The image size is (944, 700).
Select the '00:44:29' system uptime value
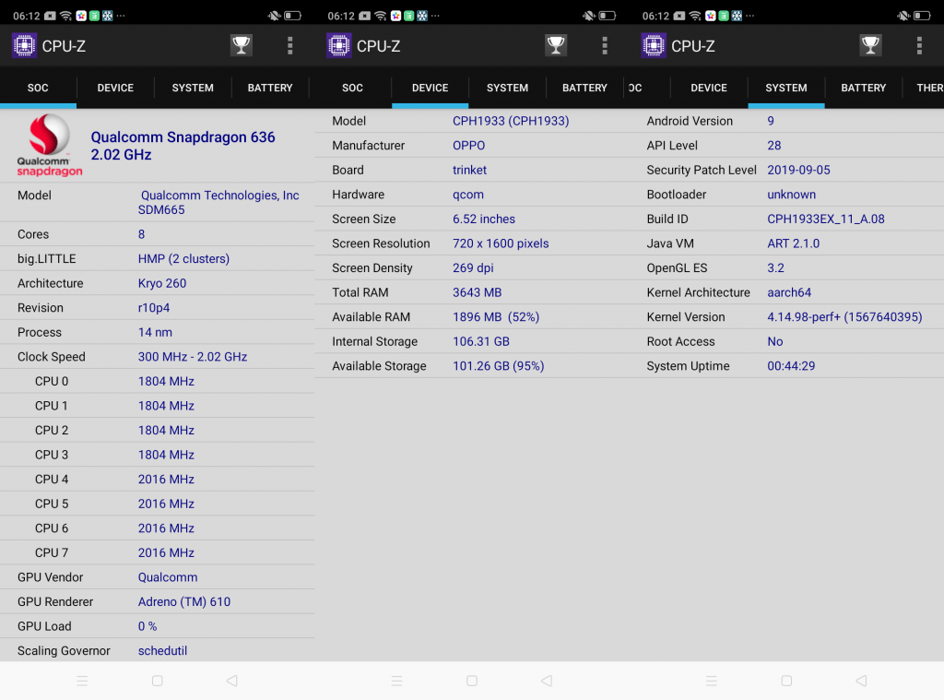791,366
